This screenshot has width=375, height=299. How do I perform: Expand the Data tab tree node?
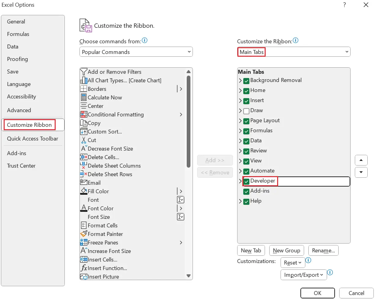[x=240, y=141]
